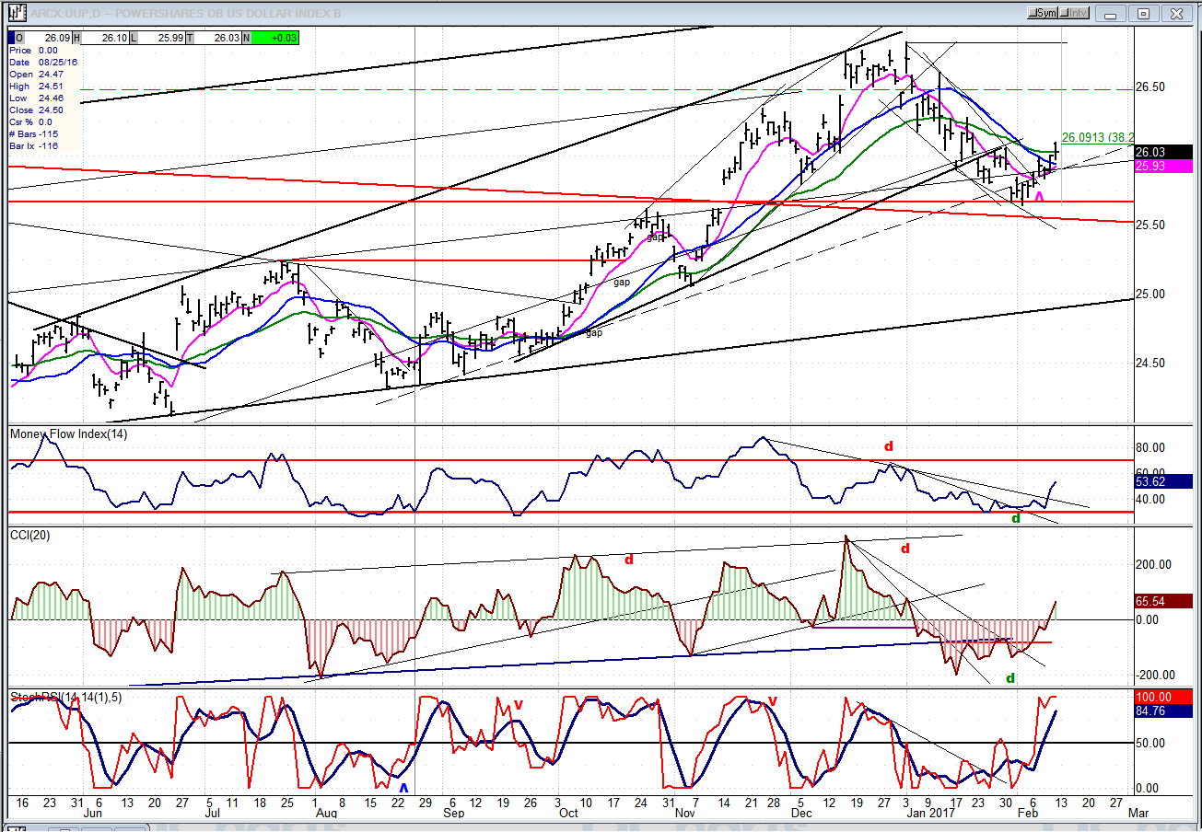Close the UUP chart window
The height and width of the screenshot is (832, 1202).
(1174, 13)
